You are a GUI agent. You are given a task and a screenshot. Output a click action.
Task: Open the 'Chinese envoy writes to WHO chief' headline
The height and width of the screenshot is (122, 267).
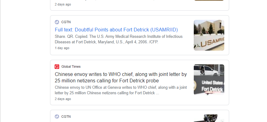(x=121, y=77)
